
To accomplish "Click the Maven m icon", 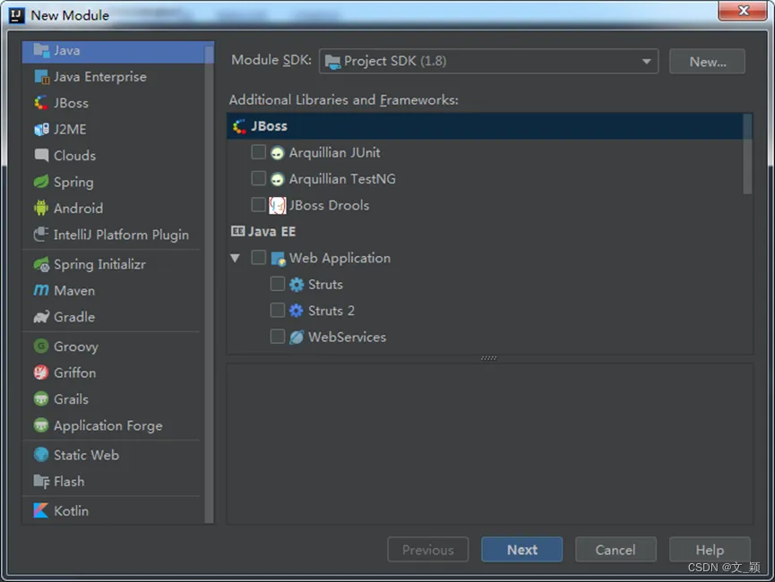I will pyautogui.click(x=41, y=290).
